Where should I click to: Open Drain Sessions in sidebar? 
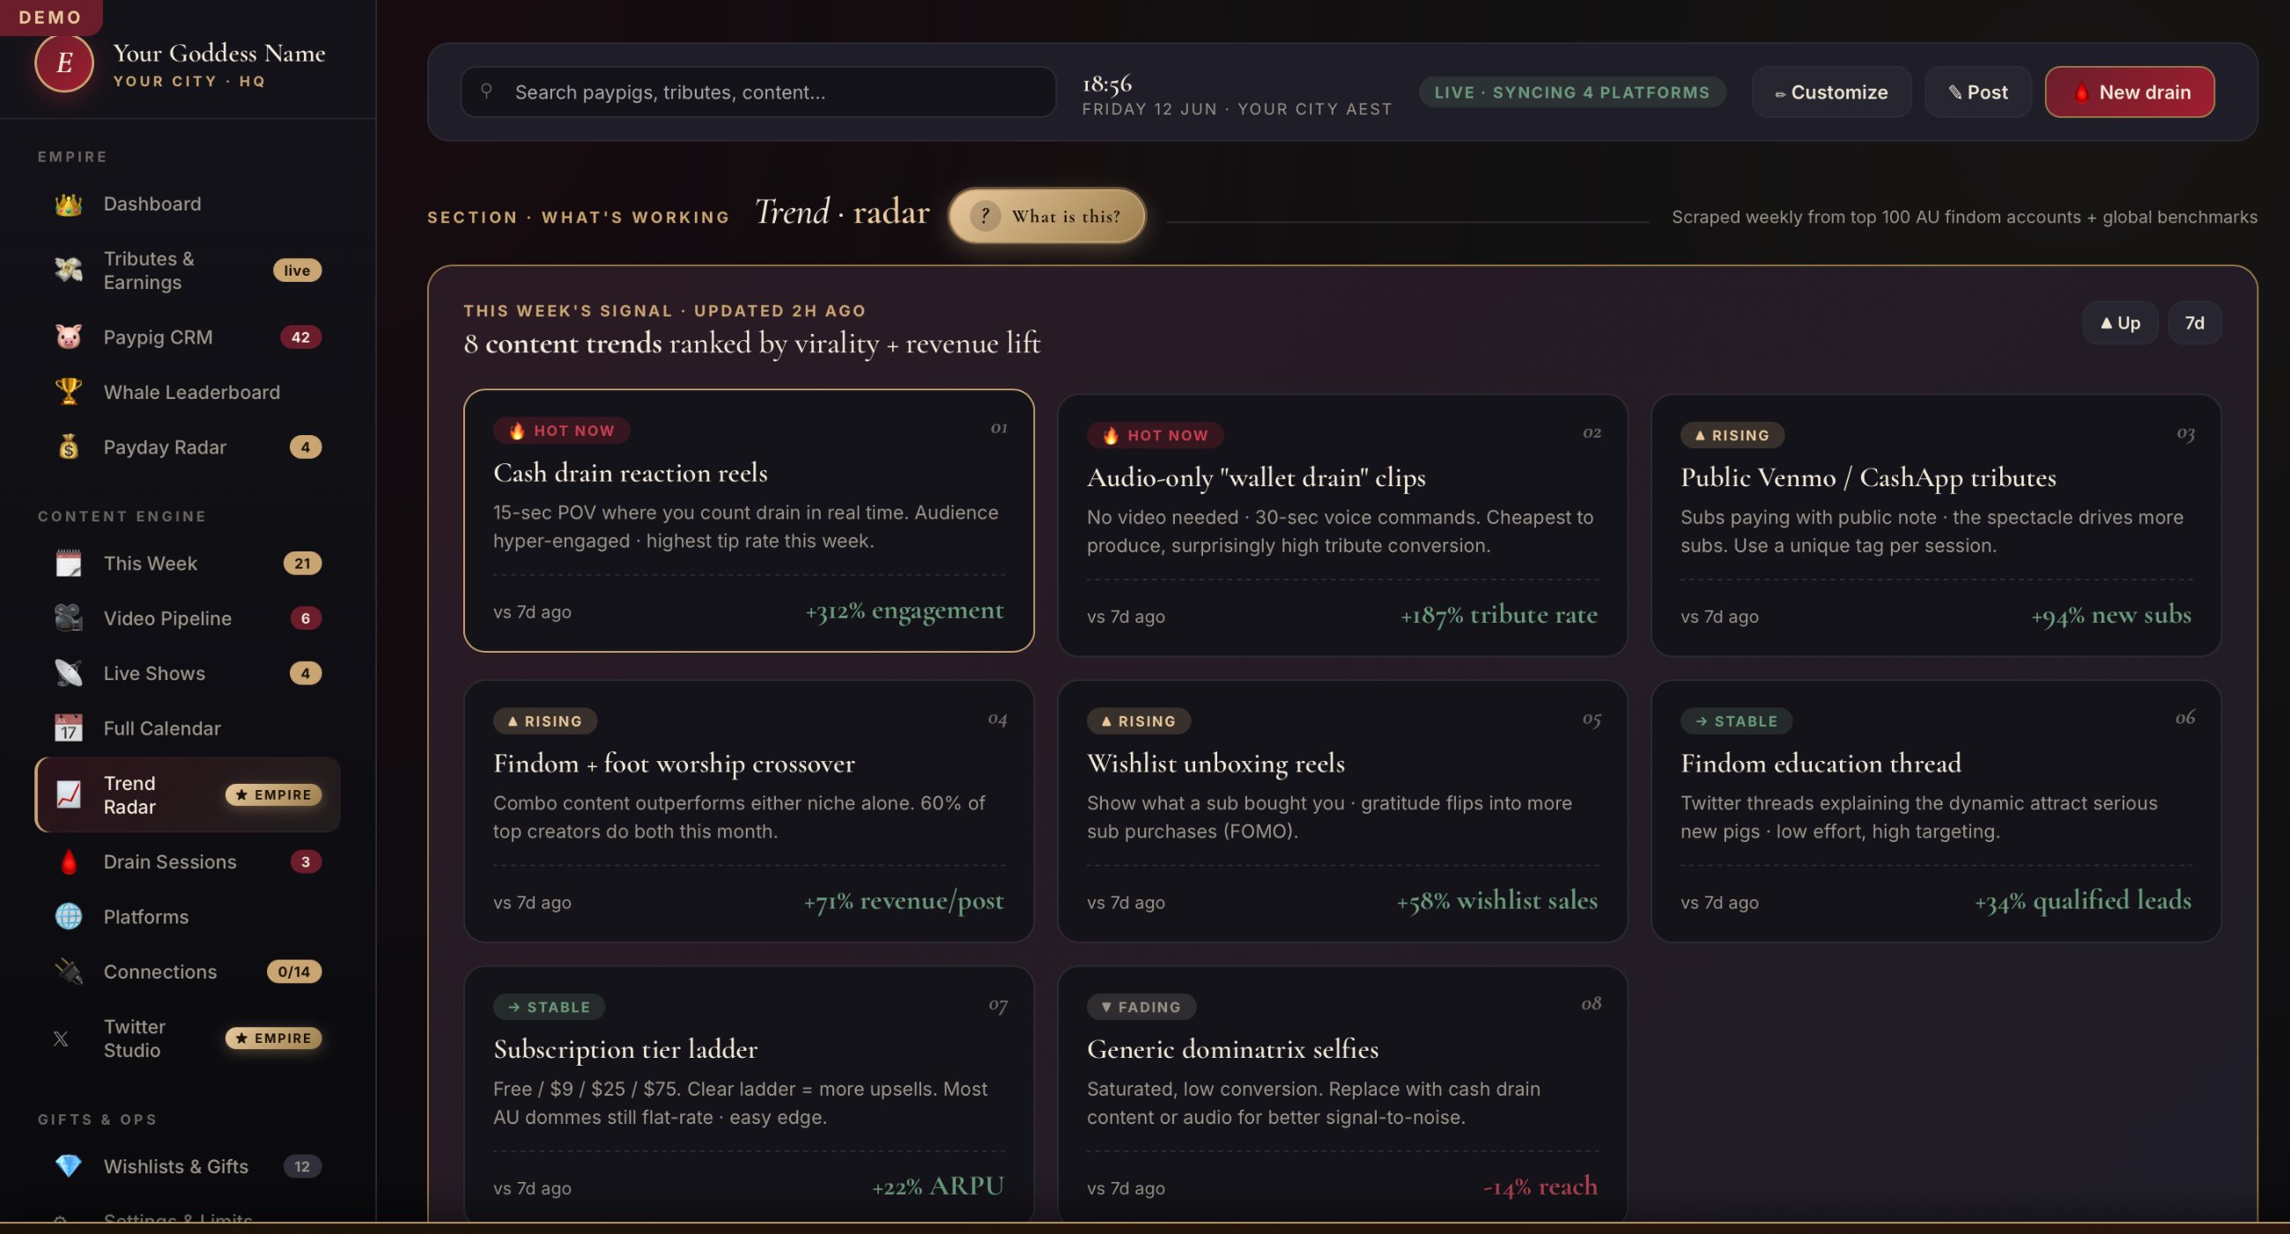pos(188,862)
